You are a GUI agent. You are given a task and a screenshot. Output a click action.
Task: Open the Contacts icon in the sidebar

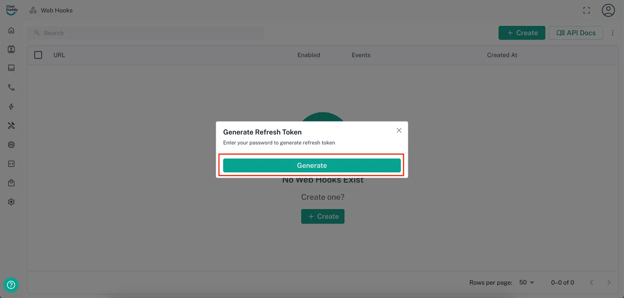(11, 49)
